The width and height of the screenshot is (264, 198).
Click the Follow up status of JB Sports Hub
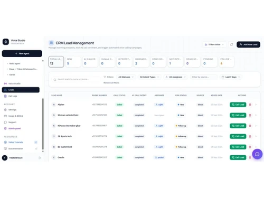click(181, 136)
